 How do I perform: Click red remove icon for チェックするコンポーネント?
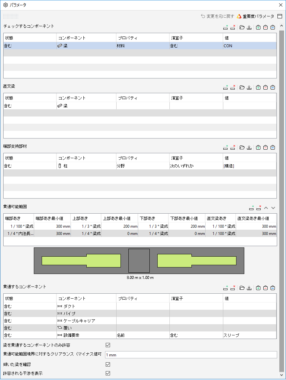(x=265, y=27)
